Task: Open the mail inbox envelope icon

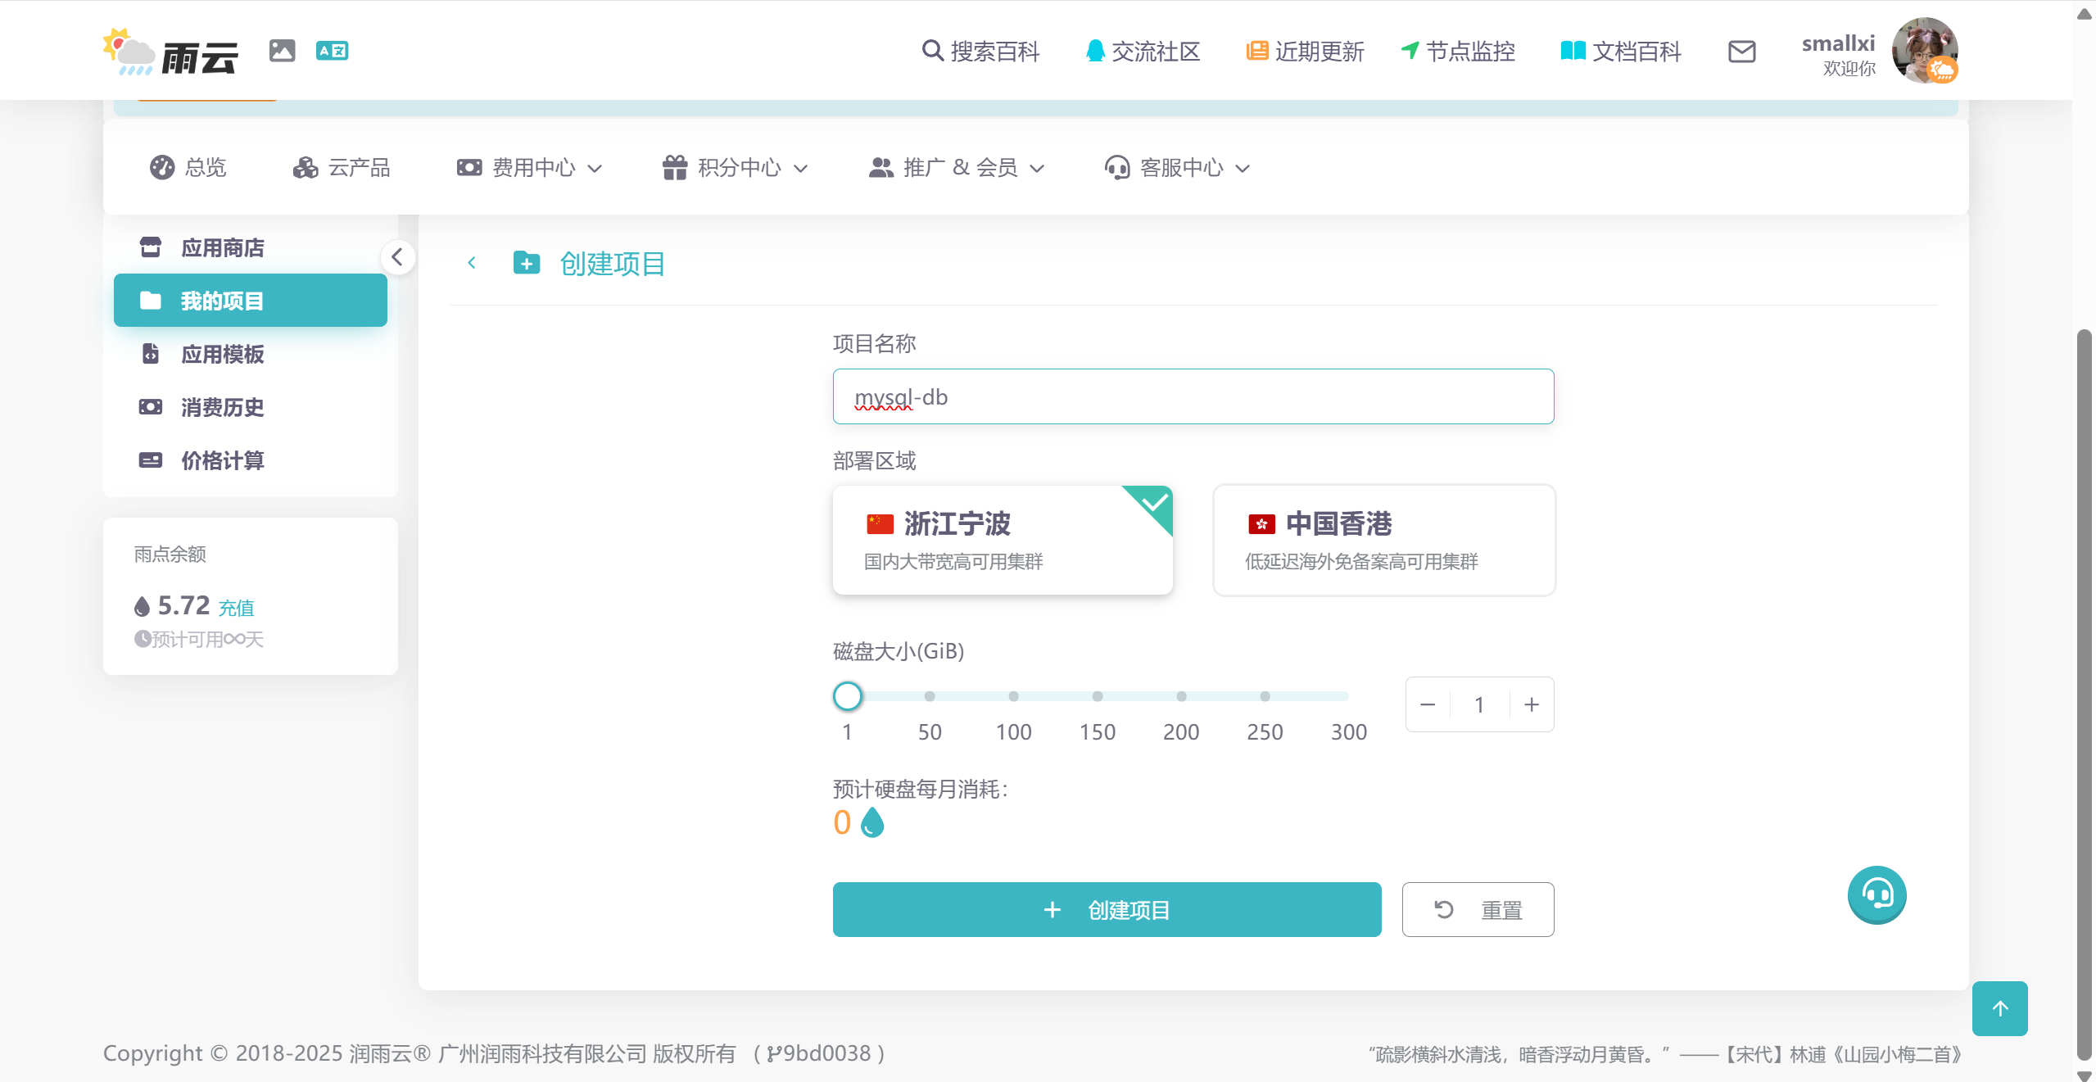Action: pos(1741,52)
